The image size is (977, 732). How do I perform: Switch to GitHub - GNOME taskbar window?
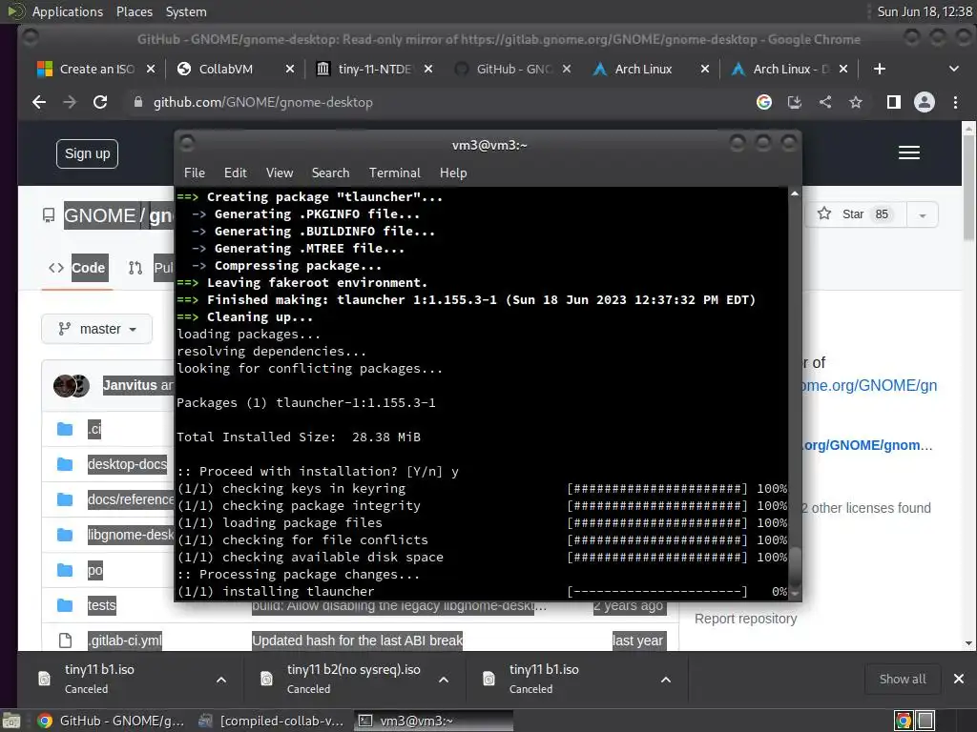111,721
